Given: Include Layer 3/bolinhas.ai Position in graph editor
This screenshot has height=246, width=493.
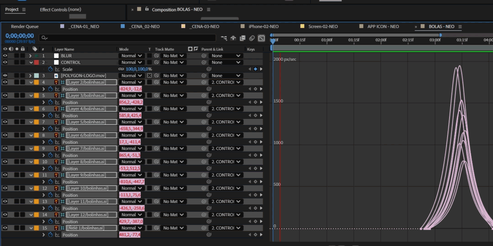Looking at the screenshot, I should tap(57, 102).
